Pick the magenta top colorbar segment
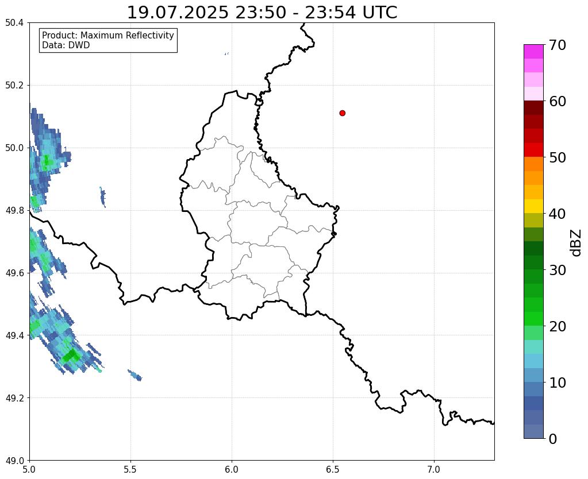The height and width of the screenshot is (479, 588). tap(533, 52)
